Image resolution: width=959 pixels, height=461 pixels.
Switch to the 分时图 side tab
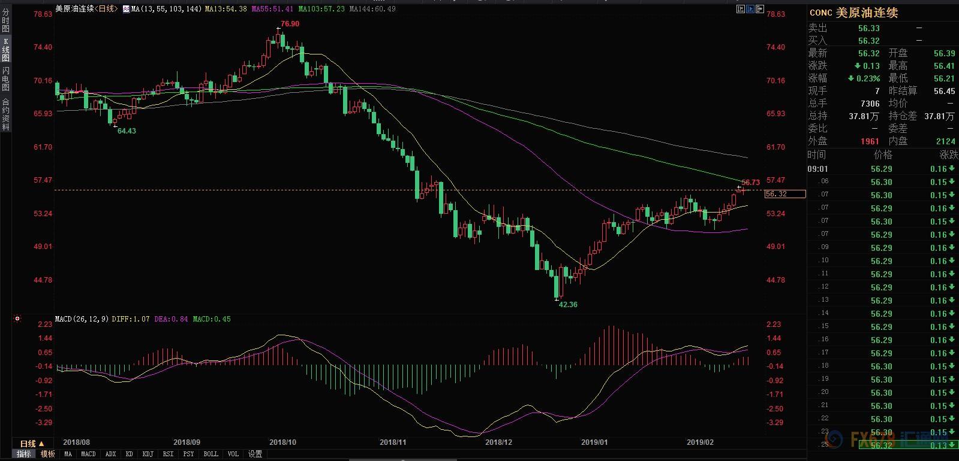5,21
